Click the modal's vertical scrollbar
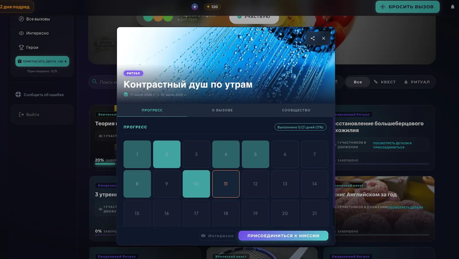This screenshot has height=259, width=459. pos(334,162)
